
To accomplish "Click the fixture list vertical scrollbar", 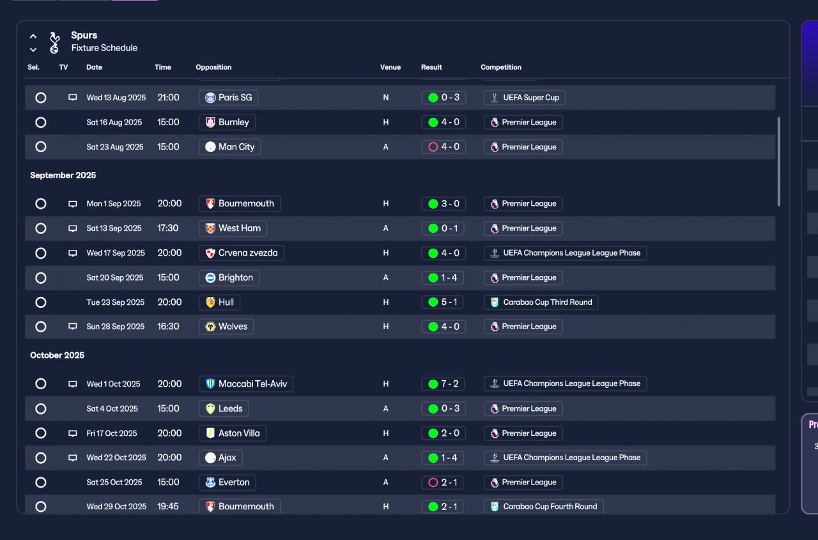I will pyautogui.click(x=778, y=161).
